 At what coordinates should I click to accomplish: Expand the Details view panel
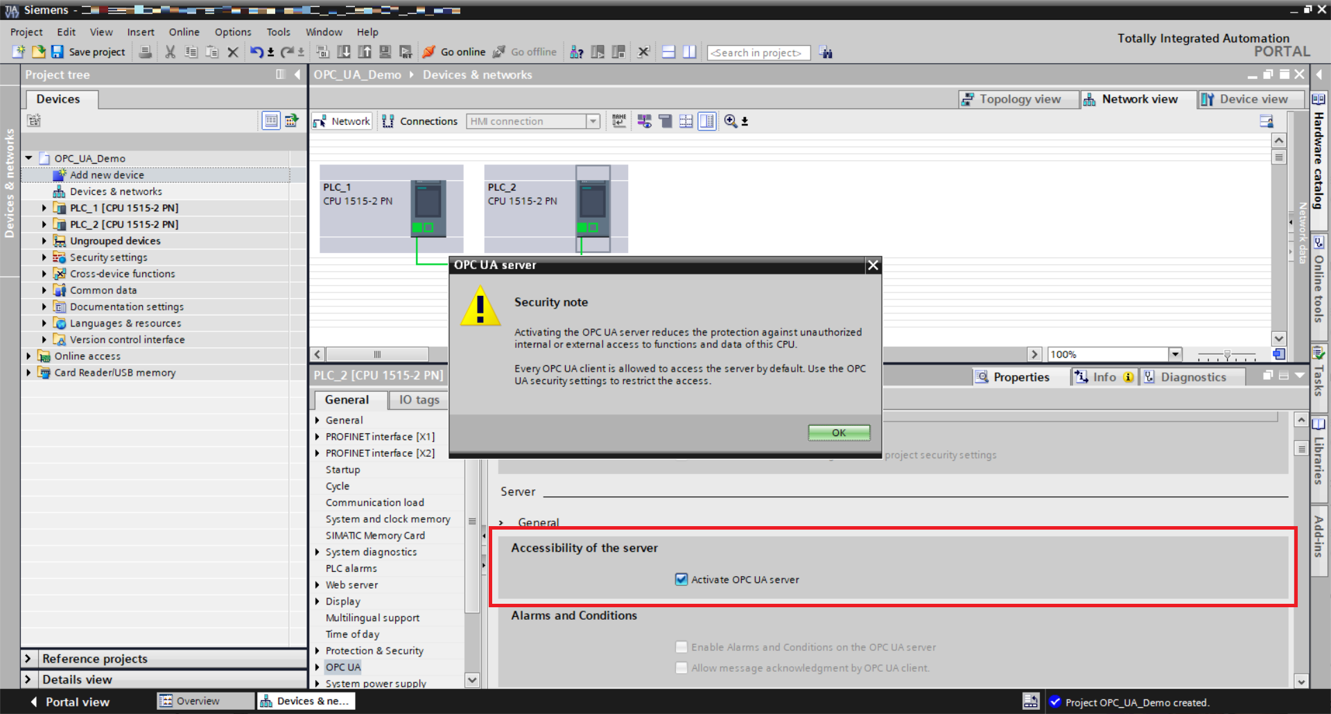(x=28, y=679)
